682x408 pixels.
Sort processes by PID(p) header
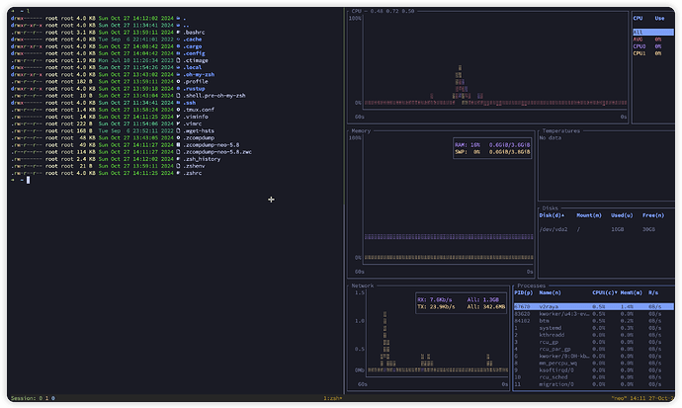pyautogui.click(x=523, y=292)
